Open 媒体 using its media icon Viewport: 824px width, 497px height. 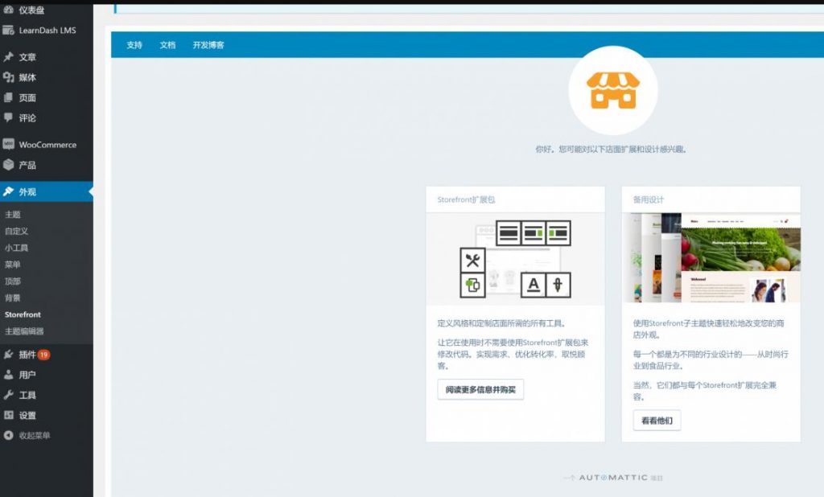point(8,77)
